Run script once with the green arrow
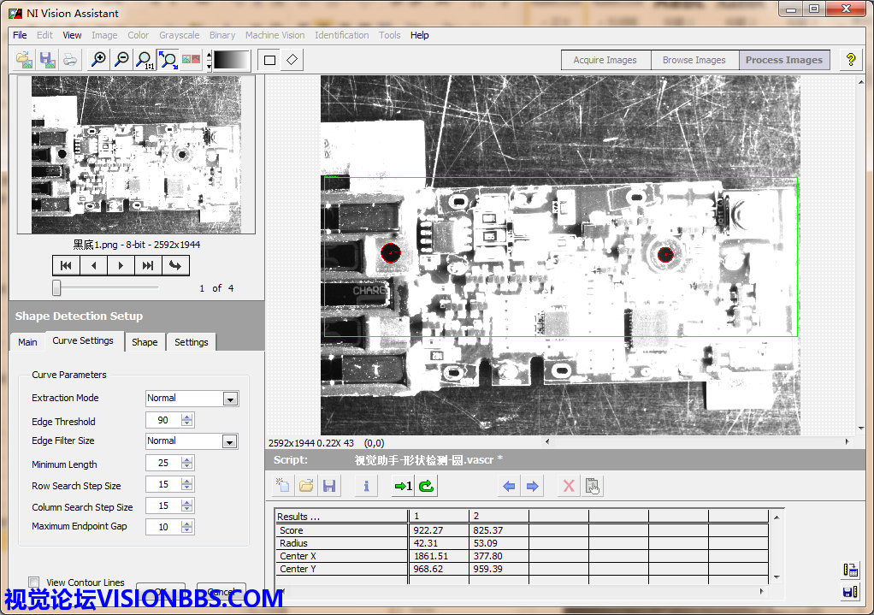The height and width of the screenshot is (615, 874). pyautogui.click(x=403, y=487)
